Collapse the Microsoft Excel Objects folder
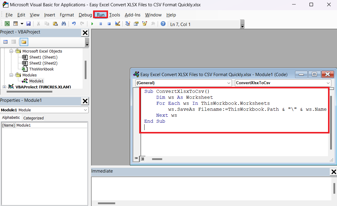Image resolution: width=337 pixels, height=206 pixels. [x=11, y=51]
